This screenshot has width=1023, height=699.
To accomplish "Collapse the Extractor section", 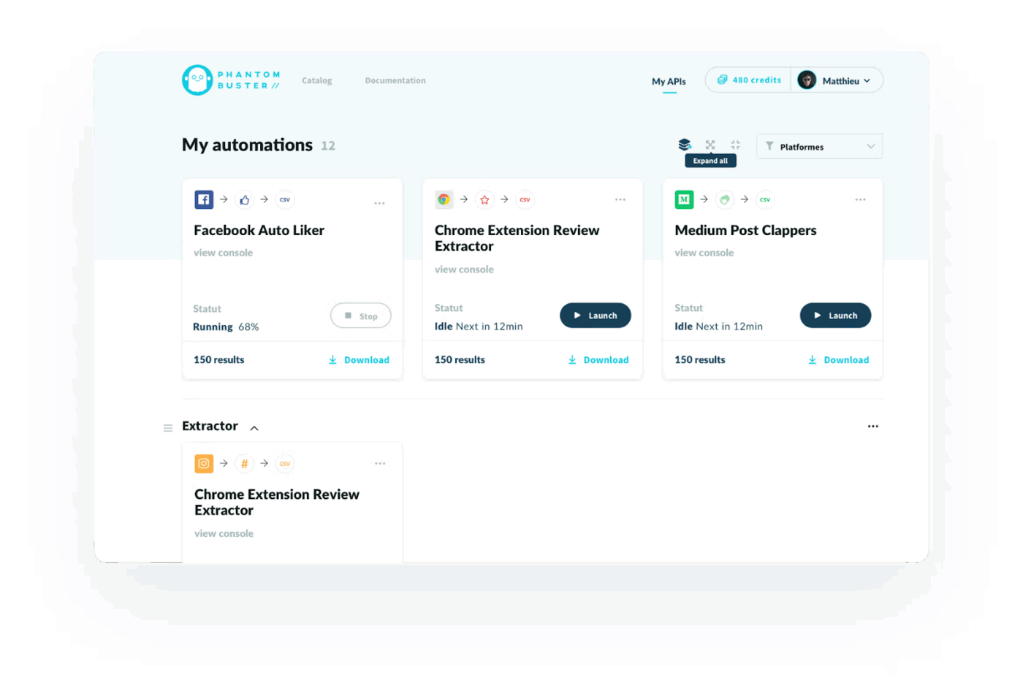I will click(x=254, y=427).
